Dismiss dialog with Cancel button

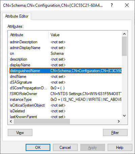[65, 148]
